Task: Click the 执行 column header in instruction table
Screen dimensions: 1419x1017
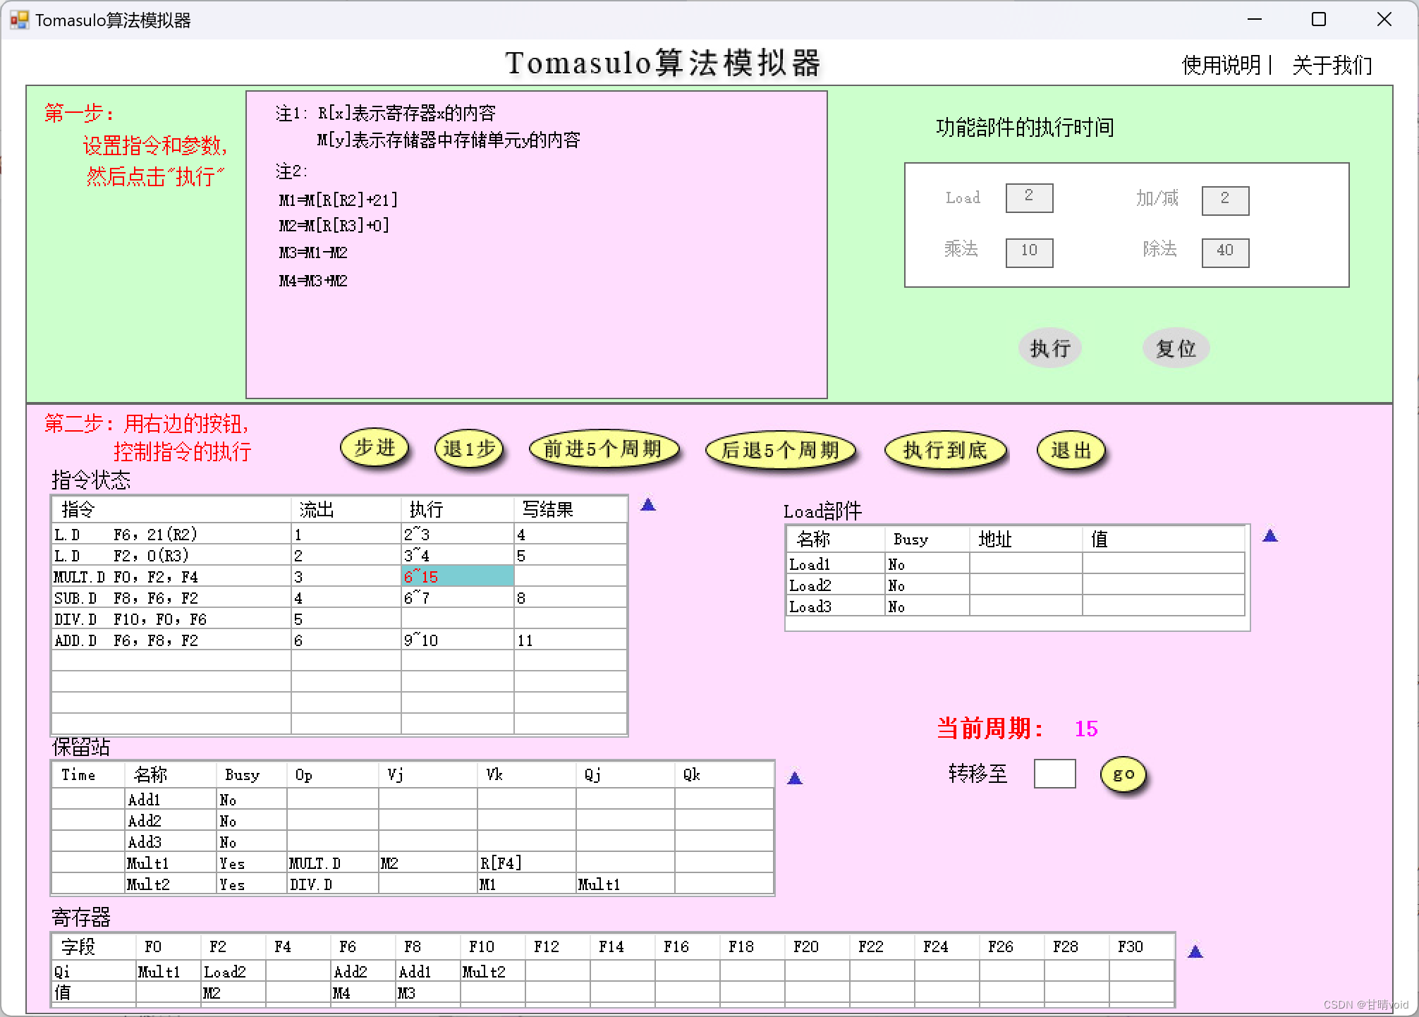Action: pos(458,509)
